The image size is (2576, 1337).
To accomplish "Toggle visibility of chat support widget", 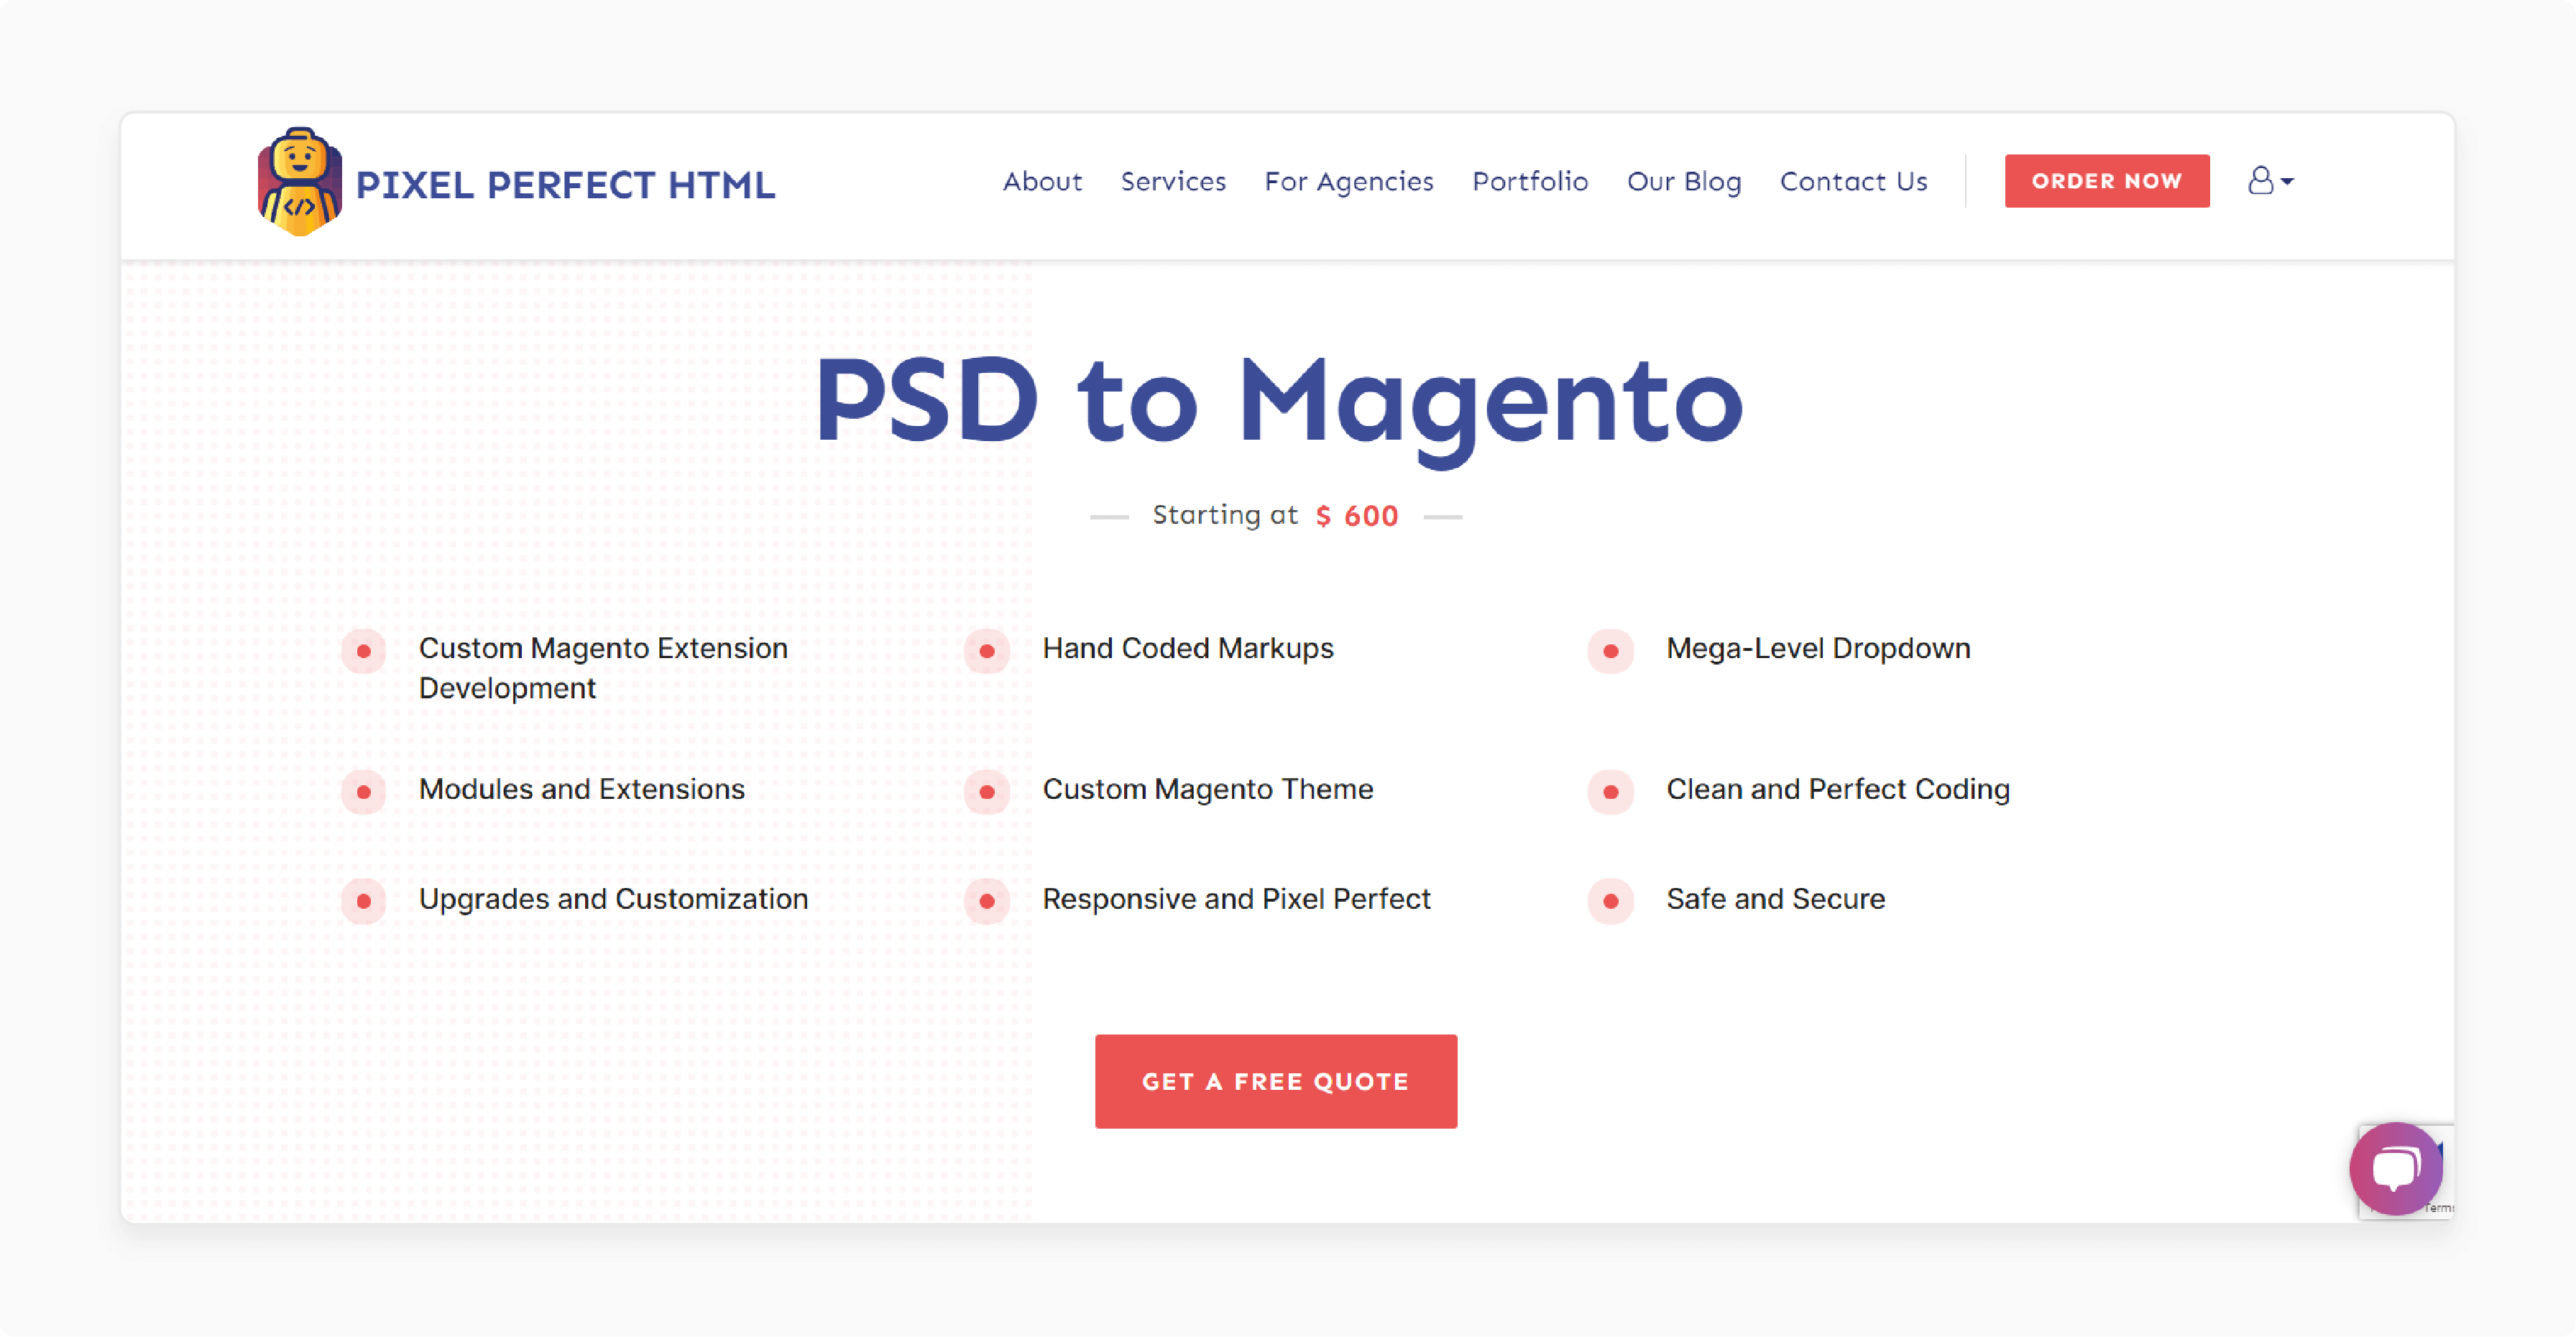I will click(x=2386, y=1168).
